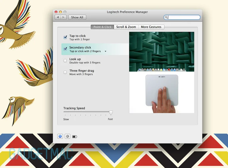Close the Logitech Preference Manager window
228x168 pixels.
[x=56, y=12]
